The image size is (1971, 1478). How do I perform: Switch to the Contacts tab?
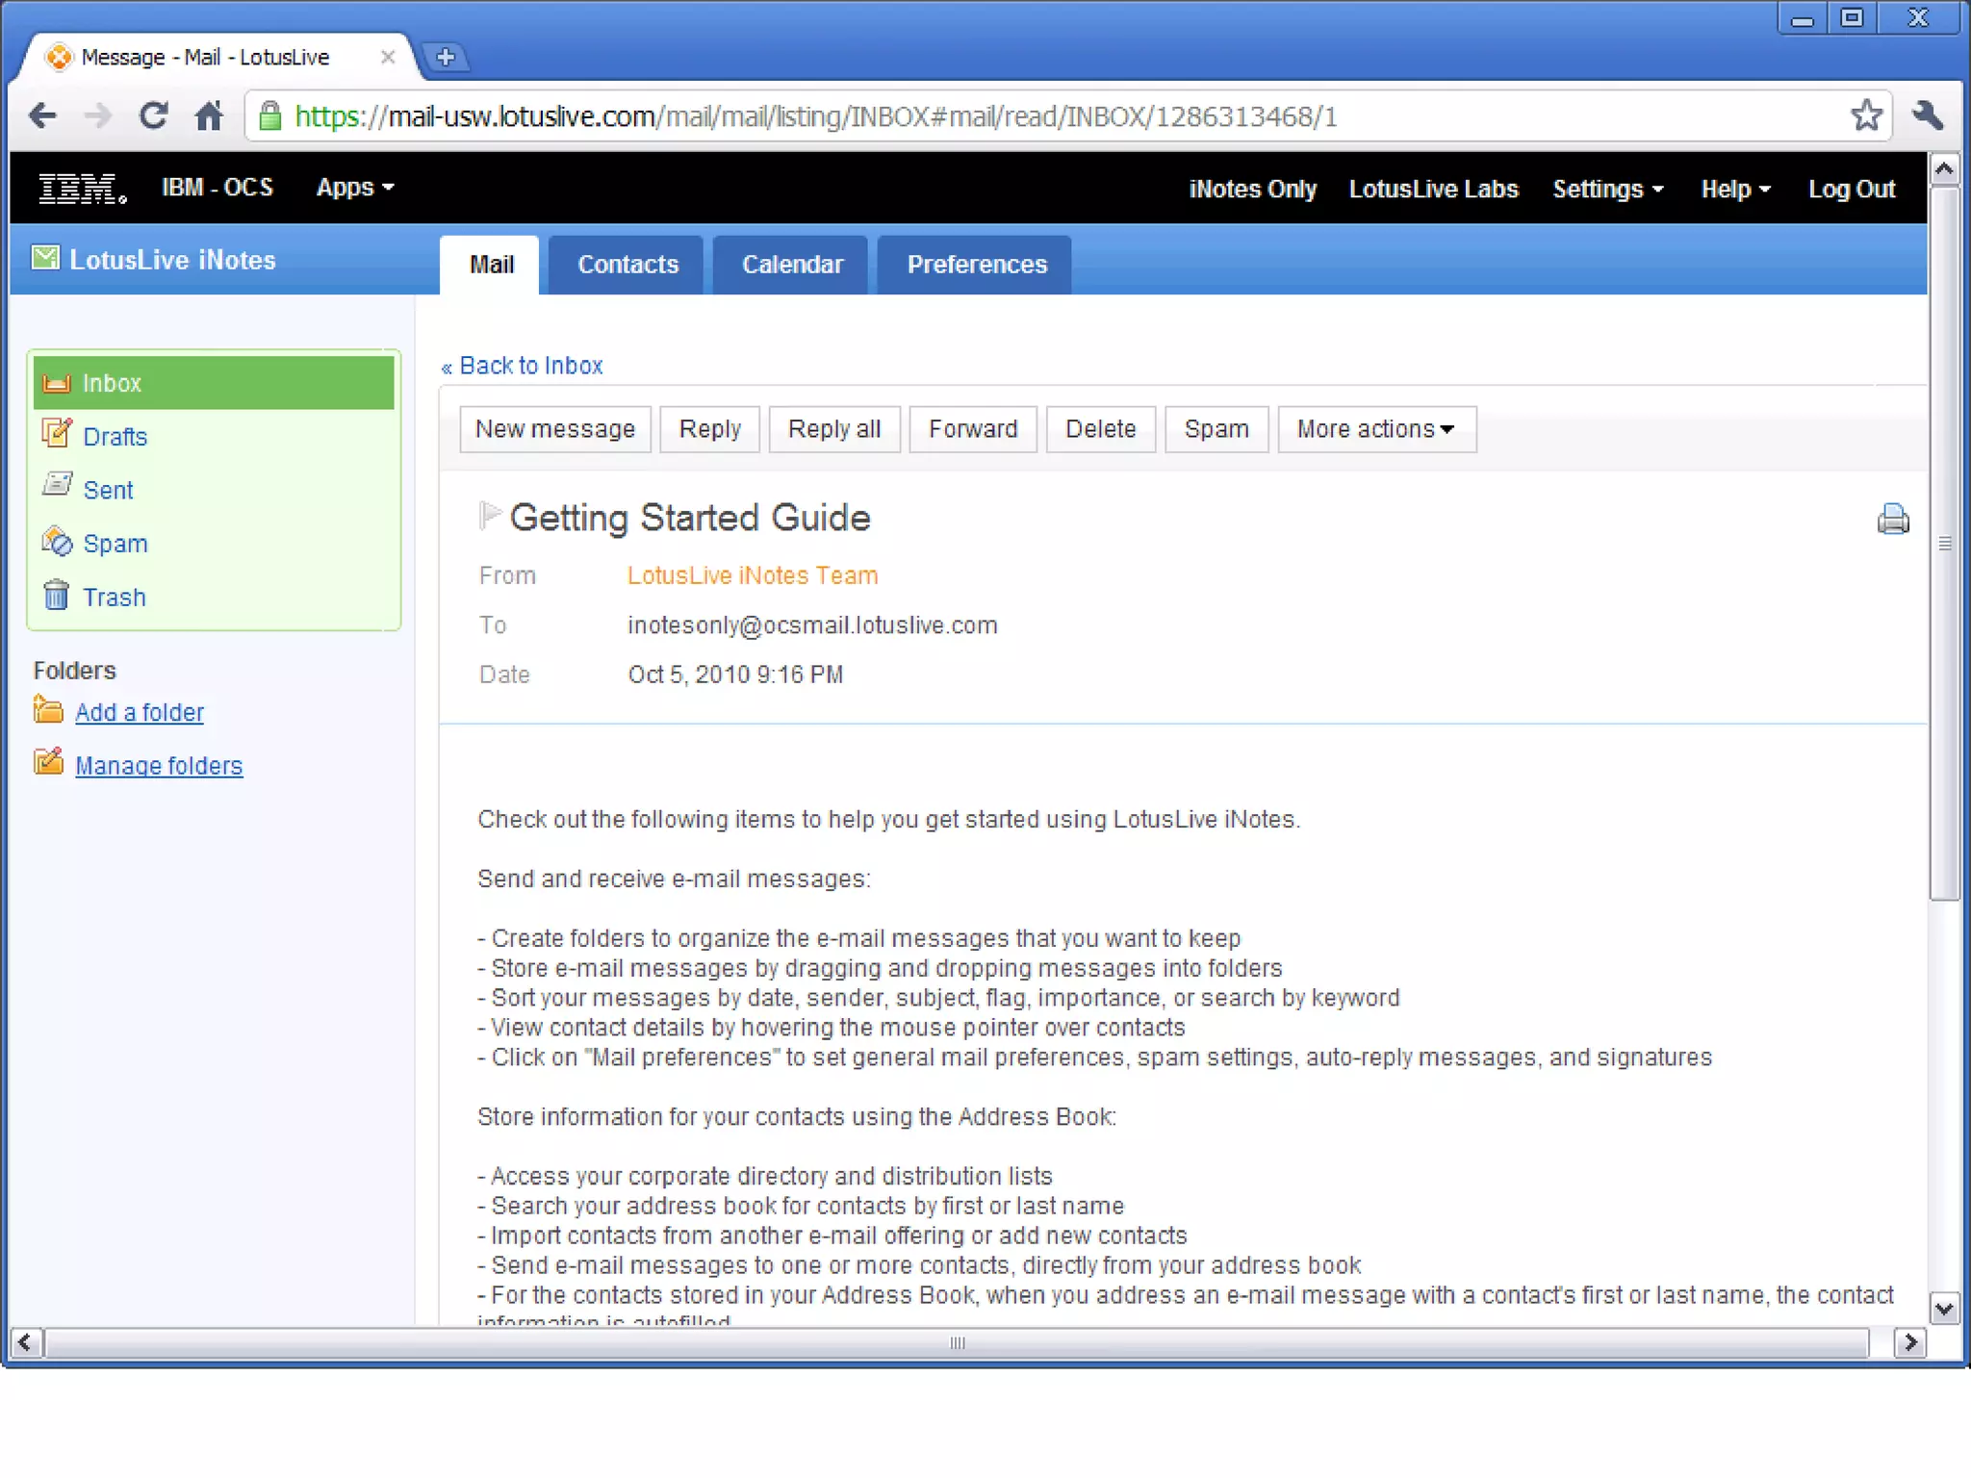click(x=627, y=265)
